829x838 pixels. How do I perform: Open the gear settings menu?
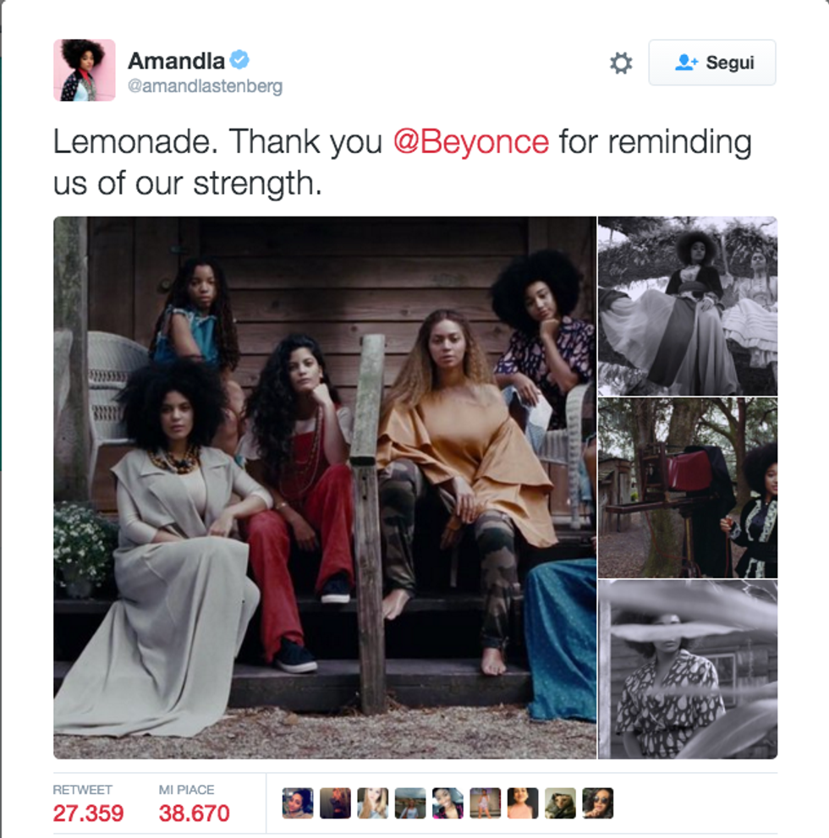[x=621, y=63]
